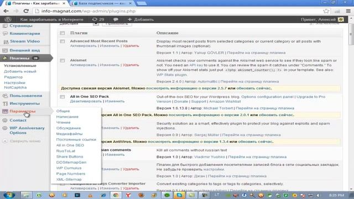Screen dimensions: 354x199
Task: Click + Добавить in the admin bar
Action: [x=140, y=19]
